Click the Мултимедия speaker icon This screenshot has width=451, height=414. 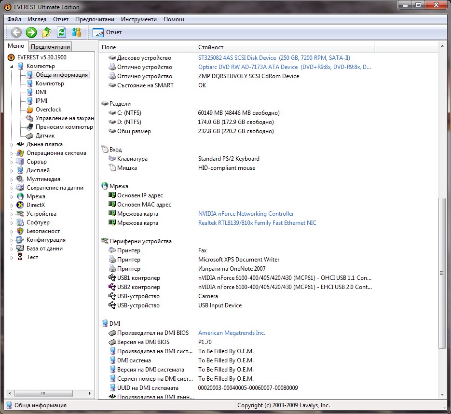coord(20,179)
